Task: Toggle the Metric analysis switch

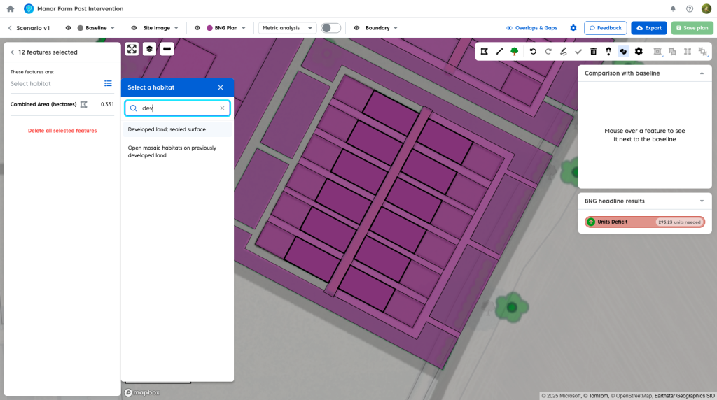Action: [330, 28]
